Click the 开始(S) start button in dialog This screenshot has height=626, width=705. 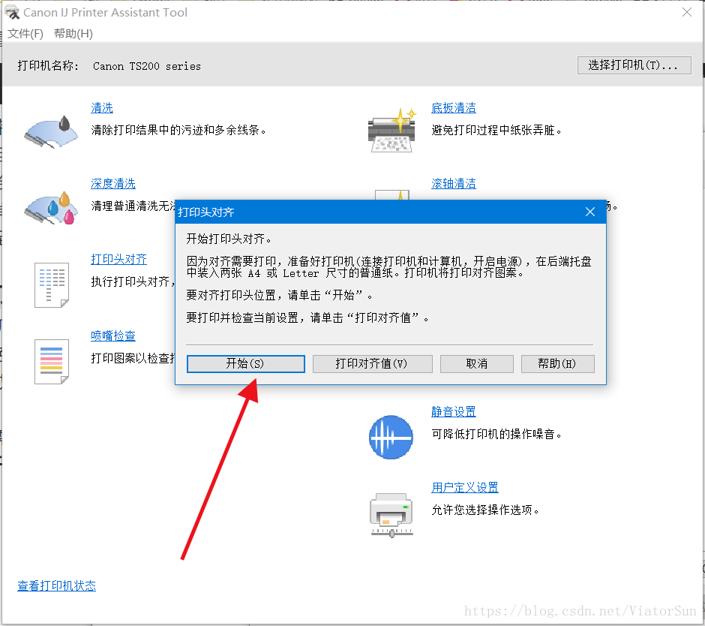click(x=245, y=363)
